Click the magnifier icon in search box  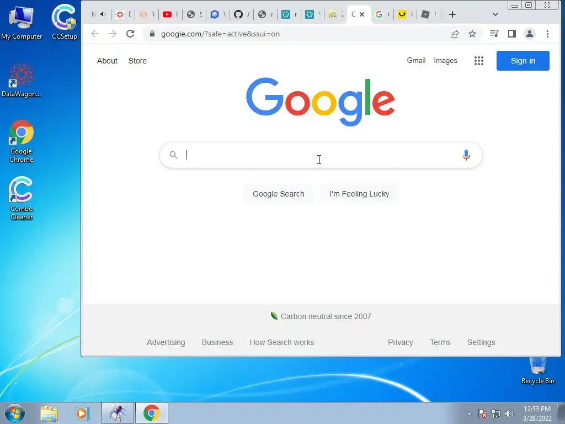click(x=173, y=155)
